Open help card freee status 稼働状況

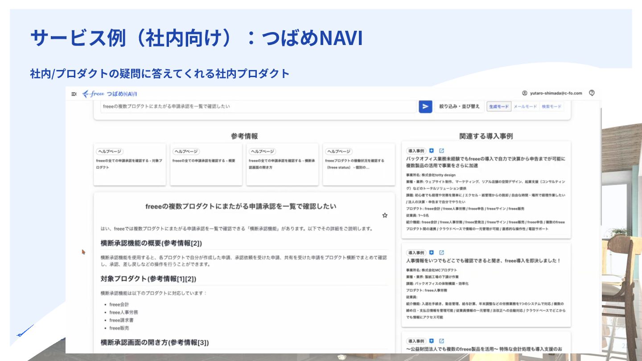coord(359,164)
